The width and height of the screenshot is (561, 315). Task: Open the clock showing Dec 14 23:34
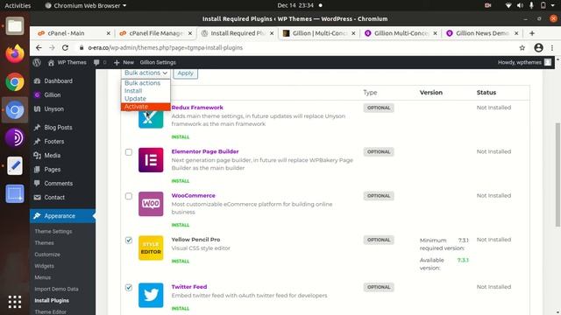pos(295,5)
